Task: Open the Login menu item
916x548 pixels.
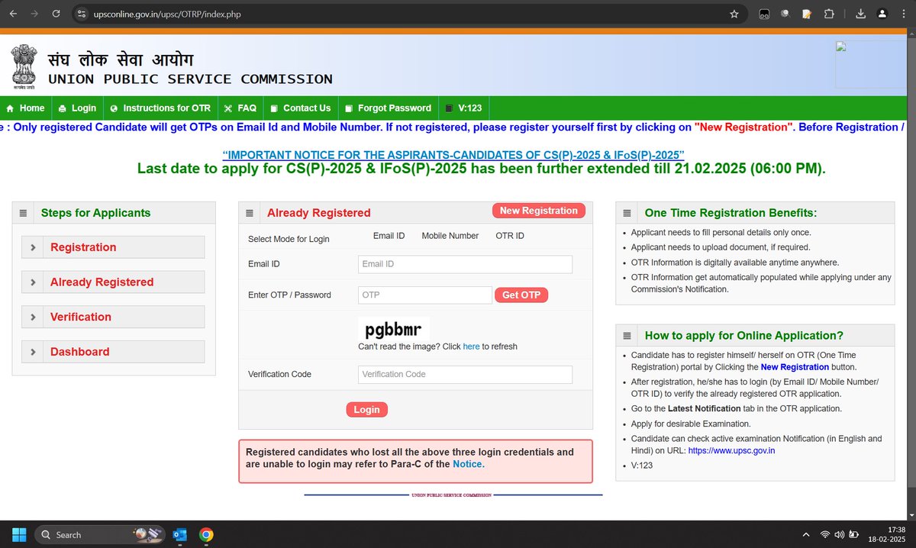Action: (x=77, y=108)
